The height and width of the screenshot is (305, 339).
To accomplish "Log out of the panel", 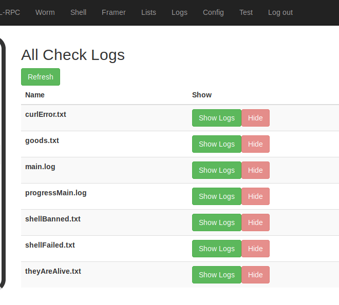I will point(280,12).
